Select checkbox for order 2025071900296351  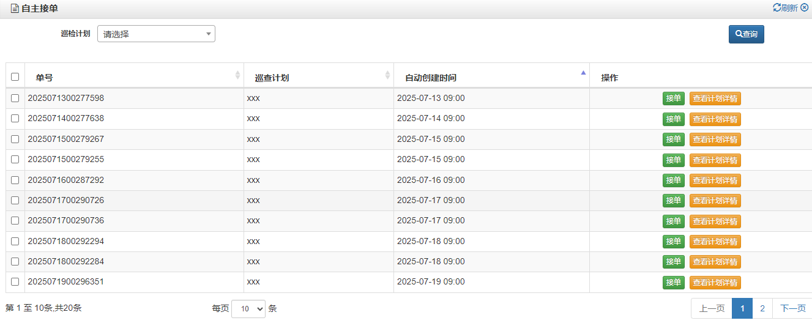(x=15, y=283)
